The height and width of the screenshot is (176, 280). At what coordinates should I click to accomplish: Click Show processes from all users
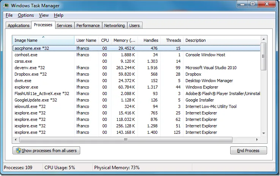46,151
